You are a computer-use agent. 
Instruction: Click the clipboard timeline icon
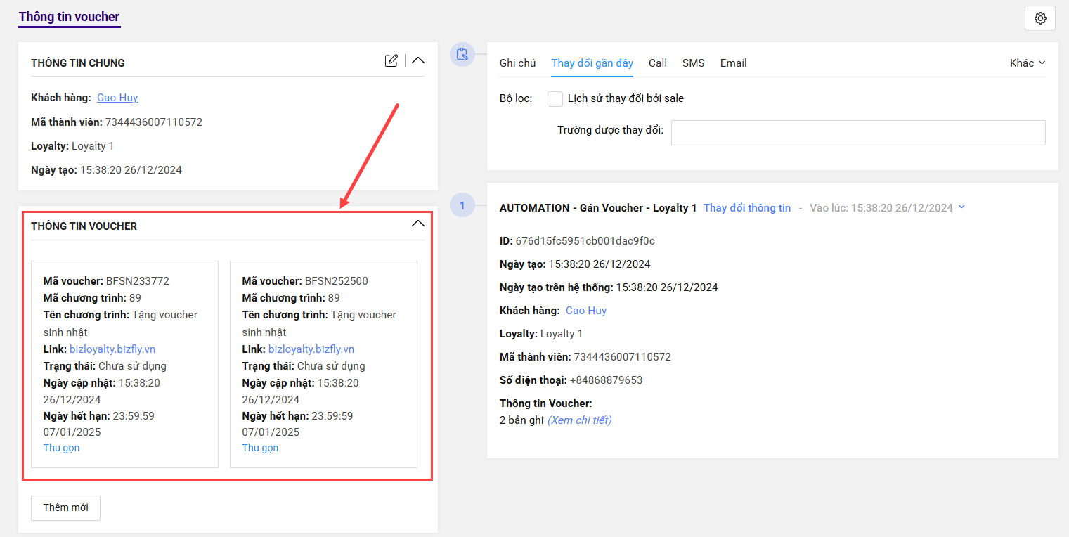[462, 53]
